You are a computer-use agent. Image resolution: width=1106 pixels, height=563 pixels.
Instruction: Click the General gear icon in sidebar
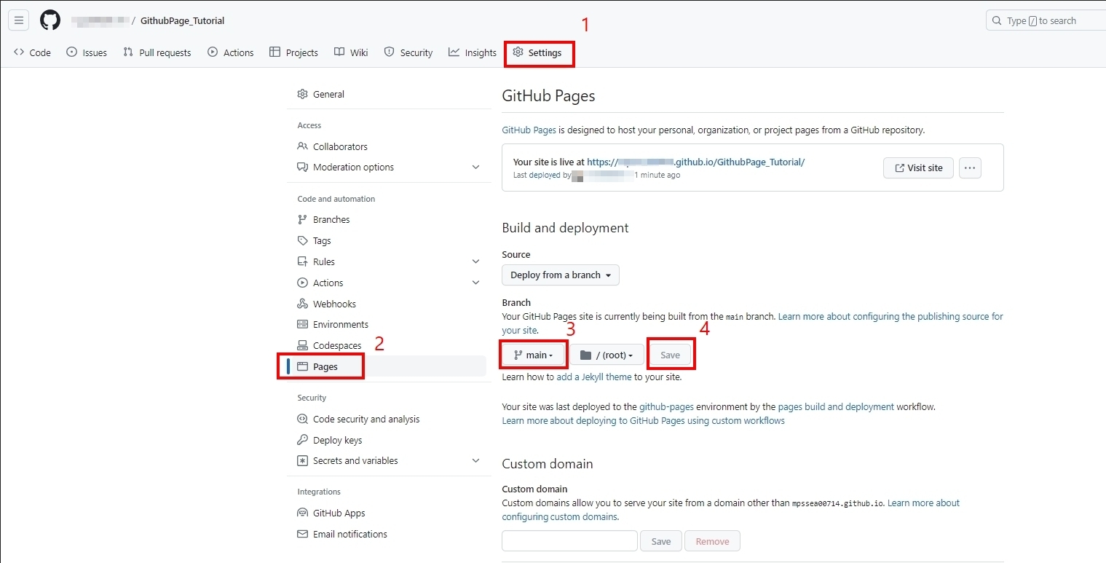(x=303, y=94)
